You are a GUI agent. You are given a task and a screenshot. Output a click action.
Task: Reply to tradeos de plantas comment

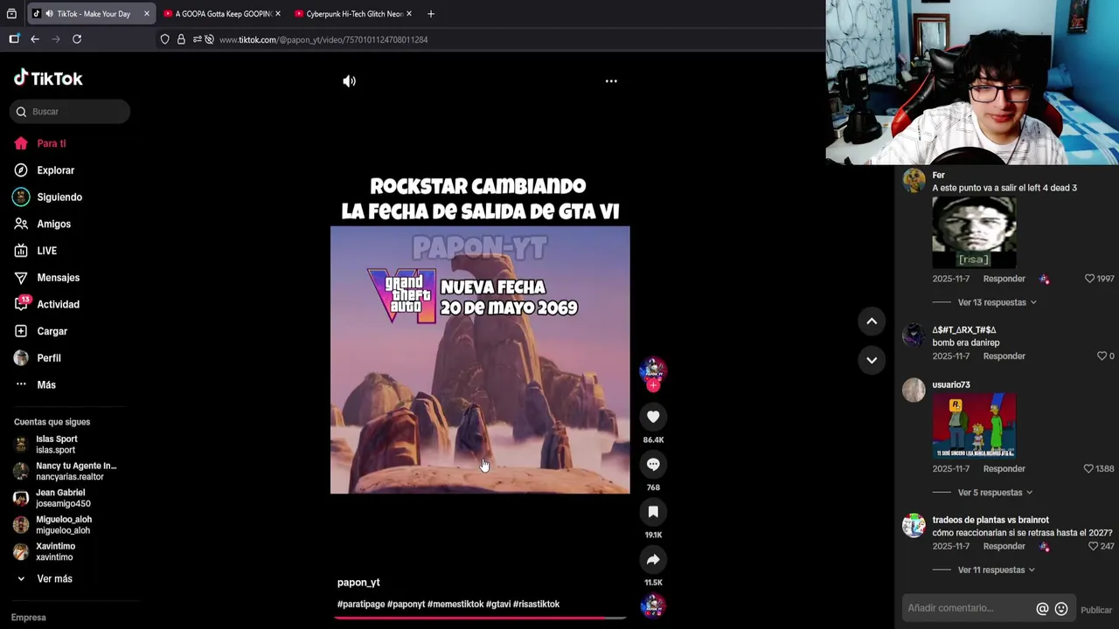pyautogui.click(x=1004, y=547)
